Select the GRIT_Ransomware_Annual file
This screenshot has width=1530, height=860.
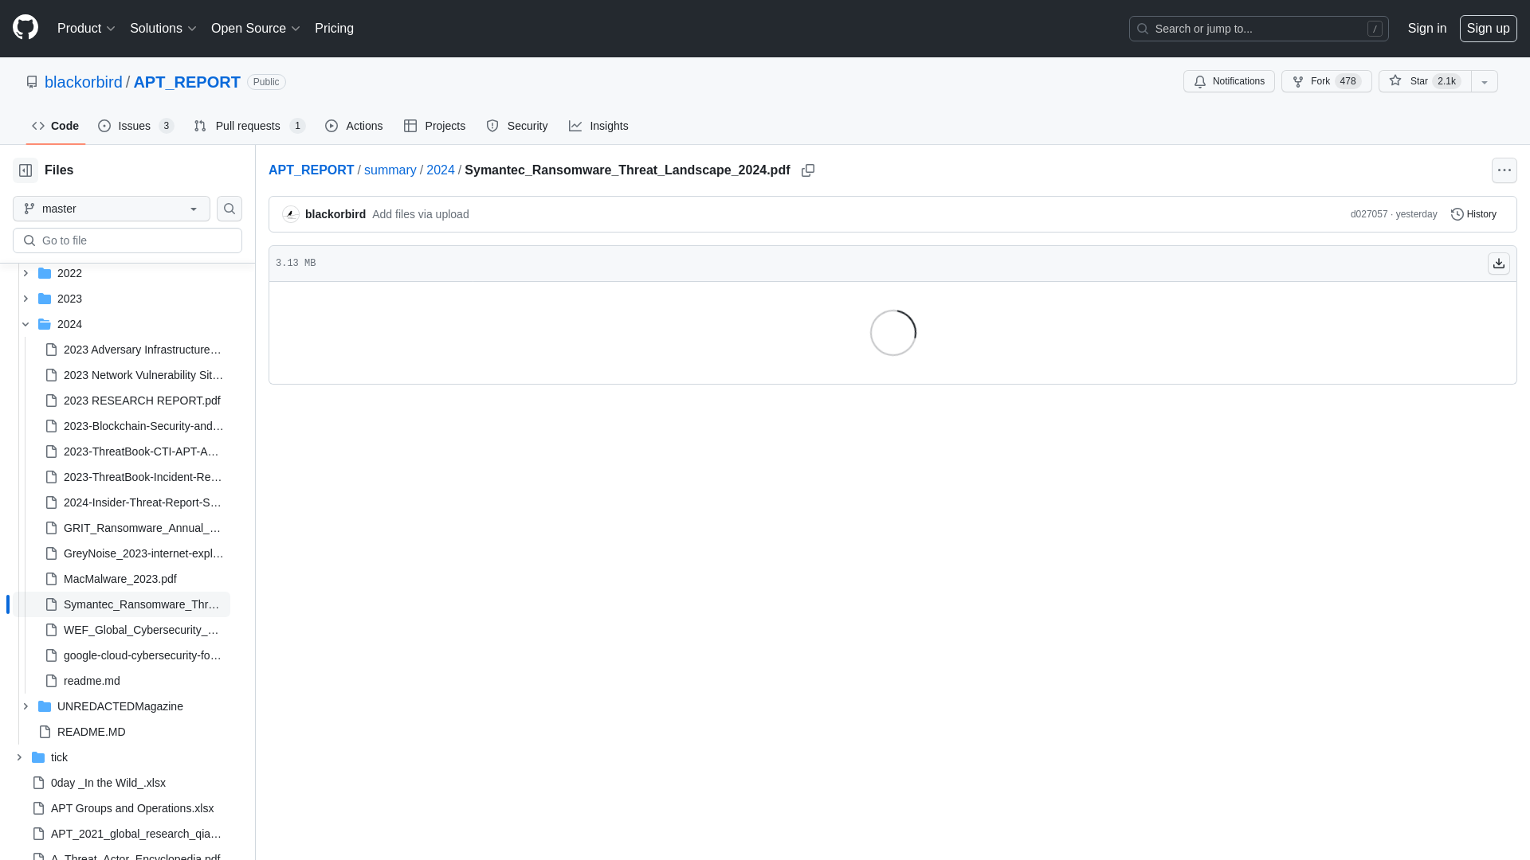coord(143,528)
